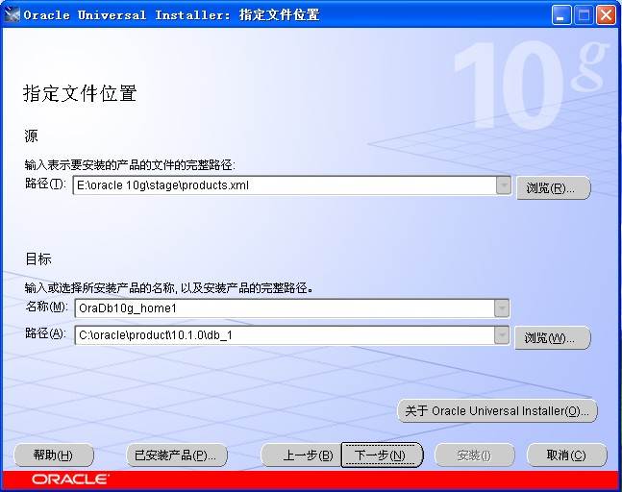Click the greyed 安装(I) install button
The height and width of the screenshot is (492, 622).
pos(475,455)
